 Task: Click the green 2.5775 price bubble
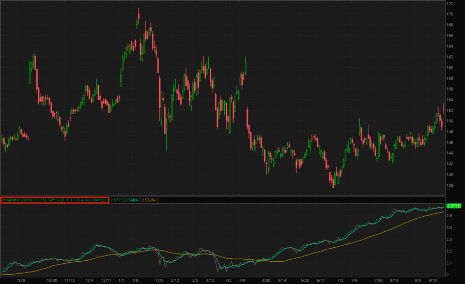click(x=453, y=206)
